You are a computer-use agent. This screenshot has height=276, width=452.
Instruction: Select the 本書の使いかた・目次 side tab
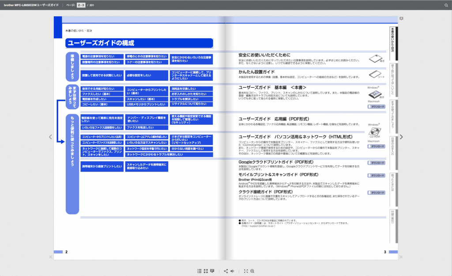(393, 44)
